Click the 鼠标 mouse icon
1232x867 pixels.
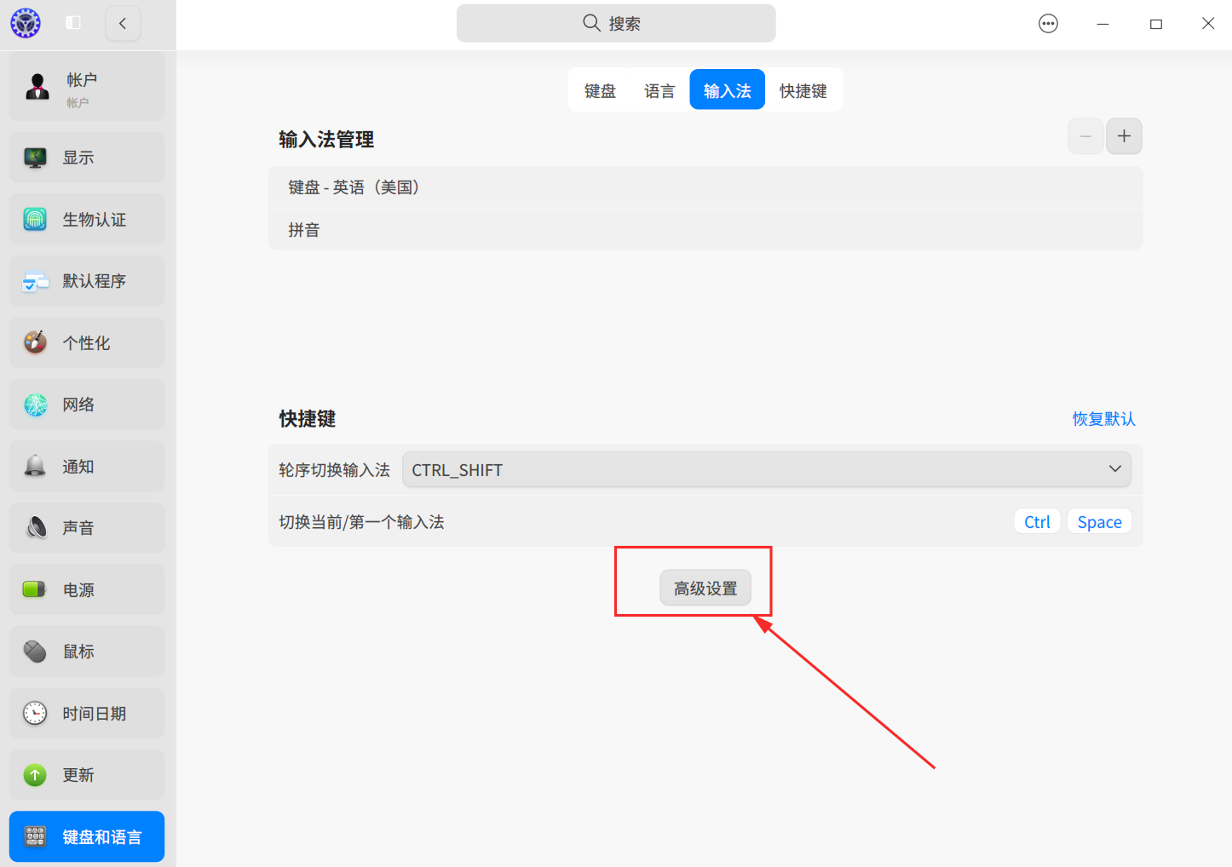click(35, 652)
